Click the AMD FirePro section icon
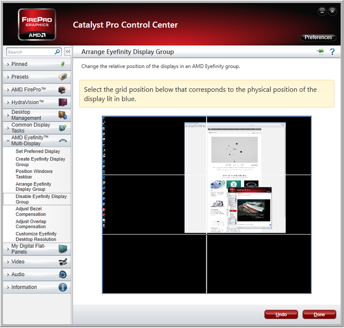Viewport: 344px width, 328px height. tap(63, 90)
